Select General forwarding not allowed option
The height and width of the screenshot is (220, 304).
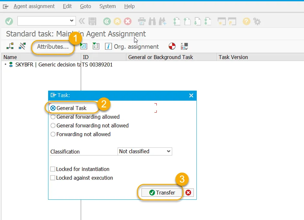click(x=53, y=125)
